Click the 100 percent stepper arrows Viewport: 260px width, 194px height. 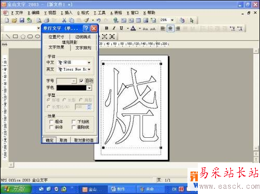89,107
